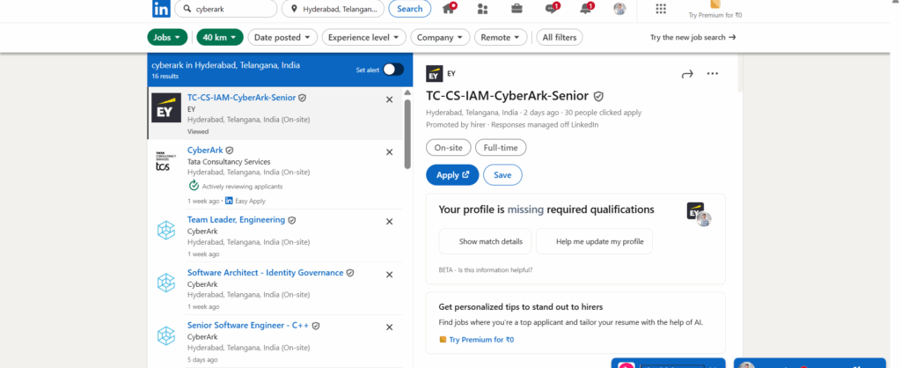Open the Remote filter dropdown
The image size is (901, 368).
pos(501,37)
